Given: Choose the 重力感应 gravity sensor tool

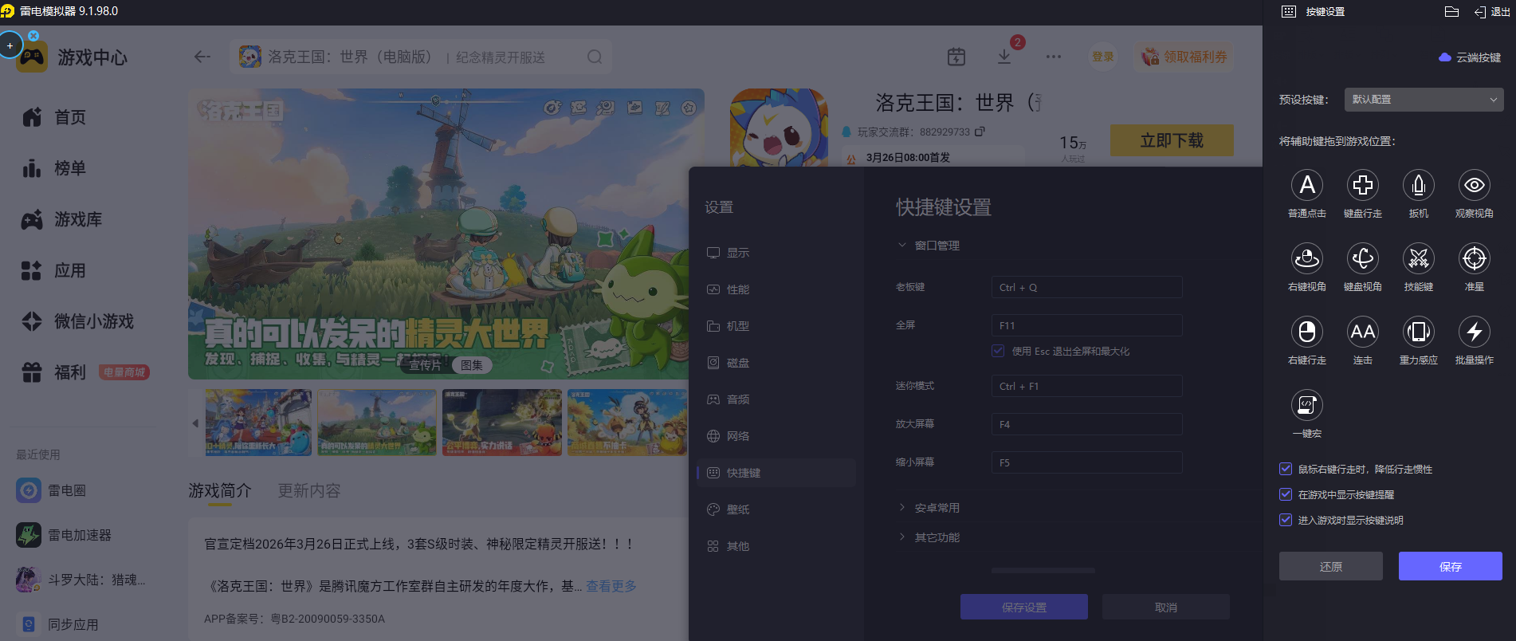Looking at the screenshot, I should click(x=1419, y=332).
